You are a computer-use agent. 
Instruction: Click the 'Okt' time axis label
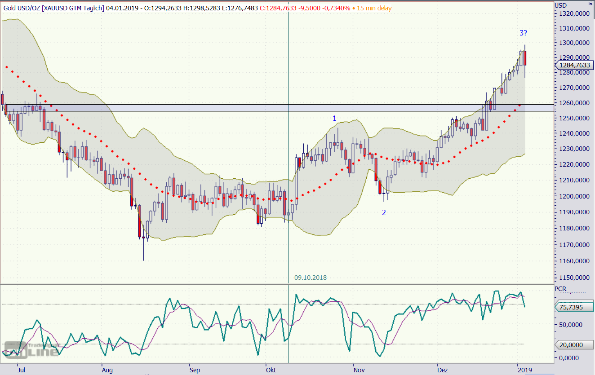click(x=271, y=370)
